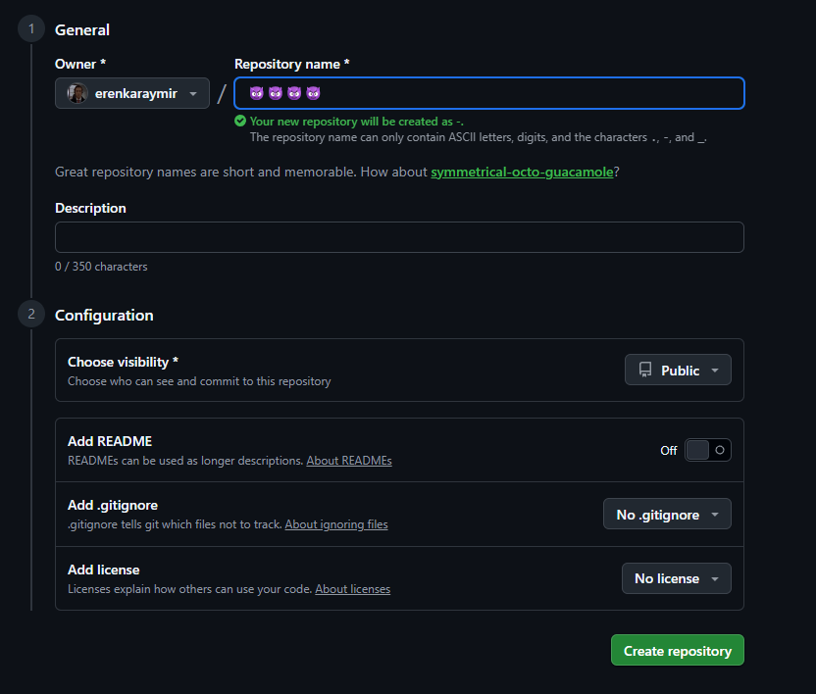The width and height of the screenshot is (816, 694).
Task: Open the Public visibility dropdown
Action: [x=678, y=370]
